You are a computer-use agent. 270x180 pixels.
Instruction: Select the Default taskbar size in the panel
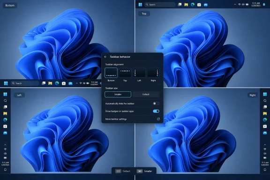click(x=146, y=94)
